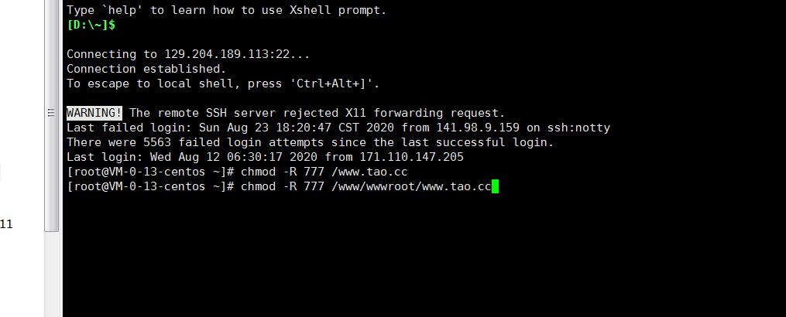Click the first root@VM-0-13-centos prompt
This screenshot has width=786, height=317.
click(x=146, y=172)
